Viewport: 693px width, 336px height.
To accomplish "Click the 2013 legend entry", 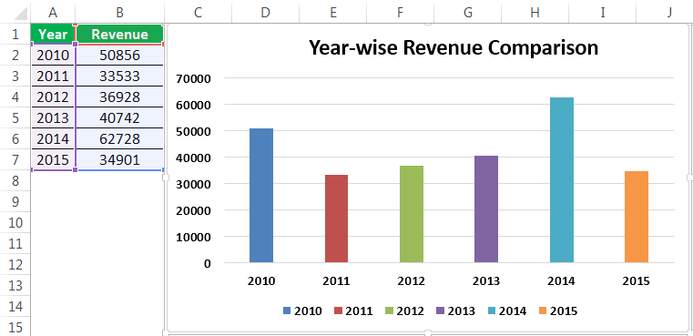I will 455,311.
